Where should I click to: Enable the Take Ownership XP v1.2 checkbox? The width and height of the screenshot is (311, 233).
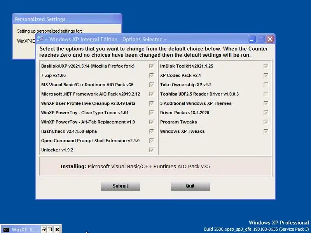click(x=266, y=85)
